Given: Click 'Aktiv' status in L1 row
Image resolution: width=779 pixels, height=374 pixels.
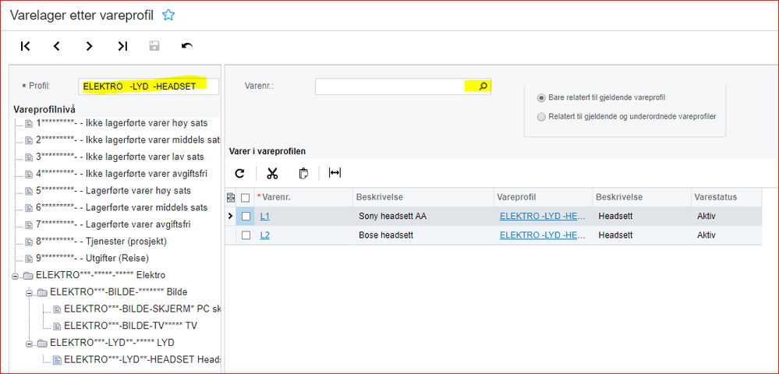Looking at the screenshot, I should click(x=706, y=217).
